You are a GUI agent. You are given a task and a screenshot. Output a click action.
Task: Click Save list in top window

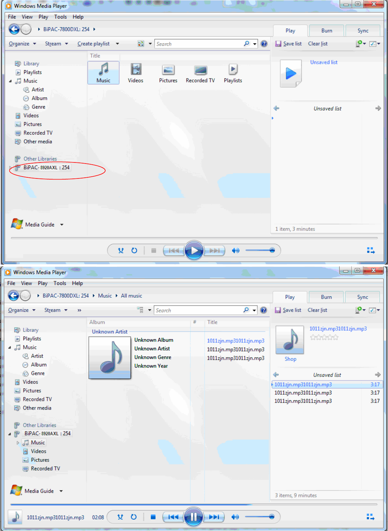click(x=289, y=44)
